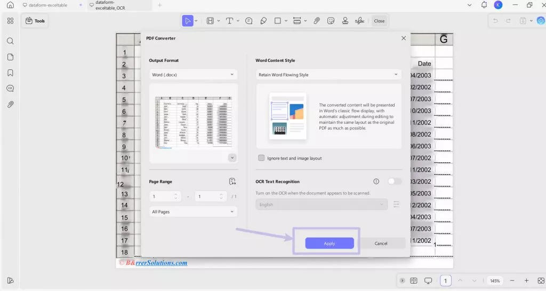Toggle the two-page view icon
Screen dimensions: 546x291
(x=414, y=280)
